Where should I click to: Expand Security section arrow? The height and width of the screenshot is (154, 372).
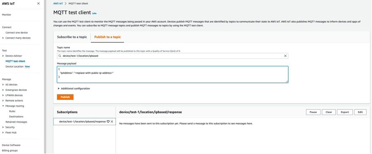pos(3,127)
